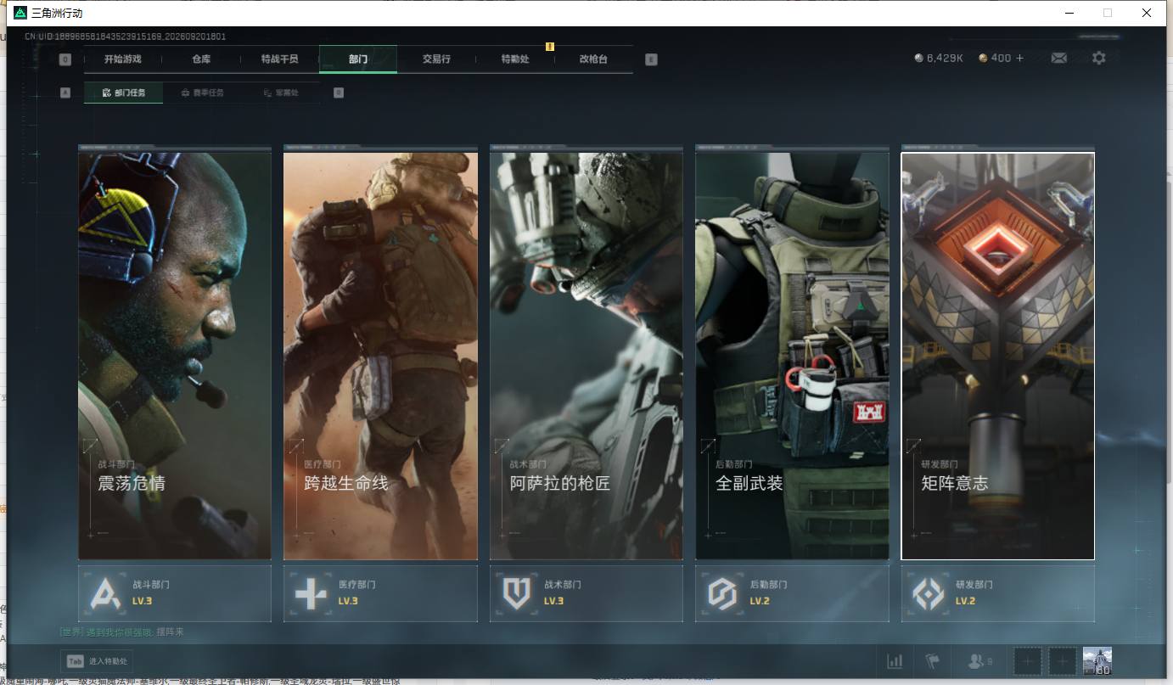Viewport: 1173px width, 685px height.
Task: Click the 后勤部门 LV.2 panel
Action: pyautogui.click(x=792, y=593)
